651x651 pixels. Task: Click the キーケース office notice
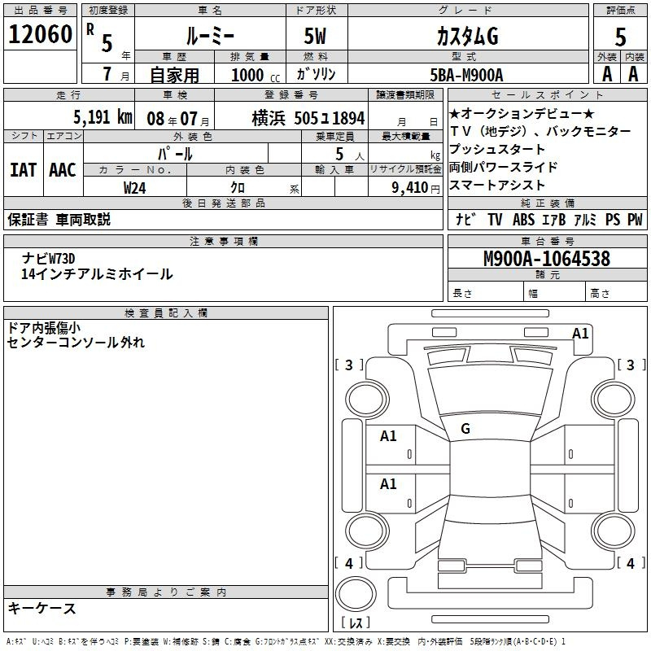(42, 609)
